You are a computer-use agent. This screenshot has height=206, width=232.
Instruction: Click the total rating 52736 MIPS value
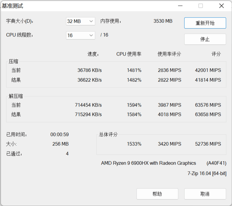pos(208,144)
